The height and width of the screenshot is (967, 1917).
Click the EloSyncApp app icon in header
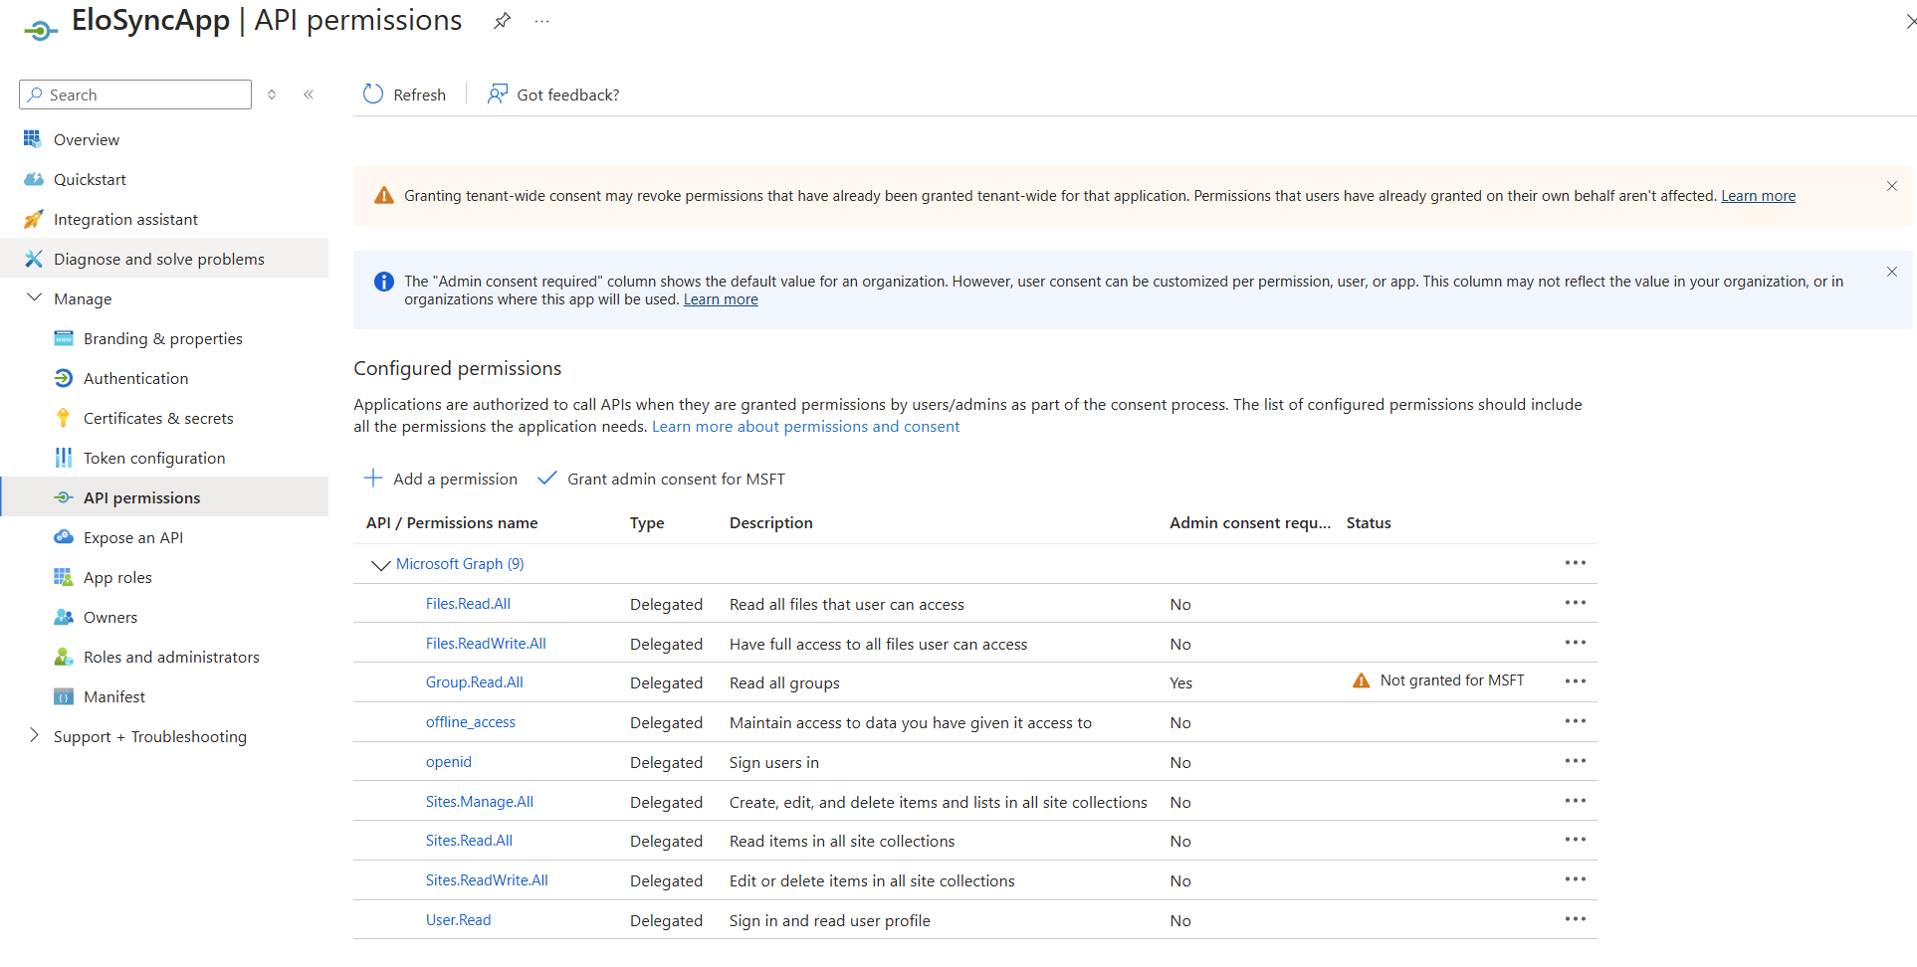pos(41,31)
